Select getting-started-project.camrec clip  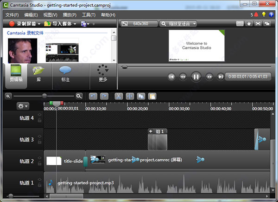coord(178,160)
